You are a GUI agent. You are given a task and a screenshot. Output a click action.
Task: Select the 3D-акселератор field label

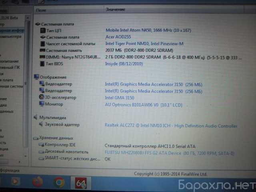[60, 98]
